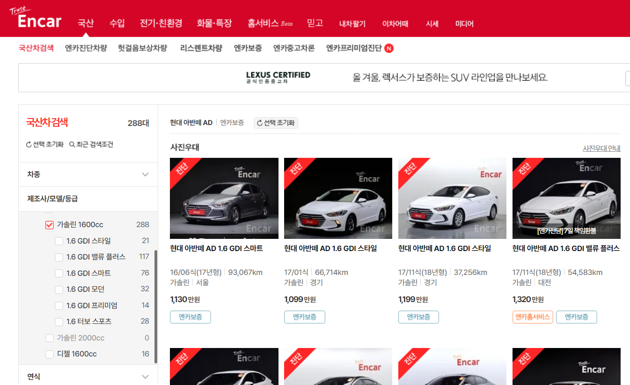Open the 엔카보증 sub tab

(248, 48)
